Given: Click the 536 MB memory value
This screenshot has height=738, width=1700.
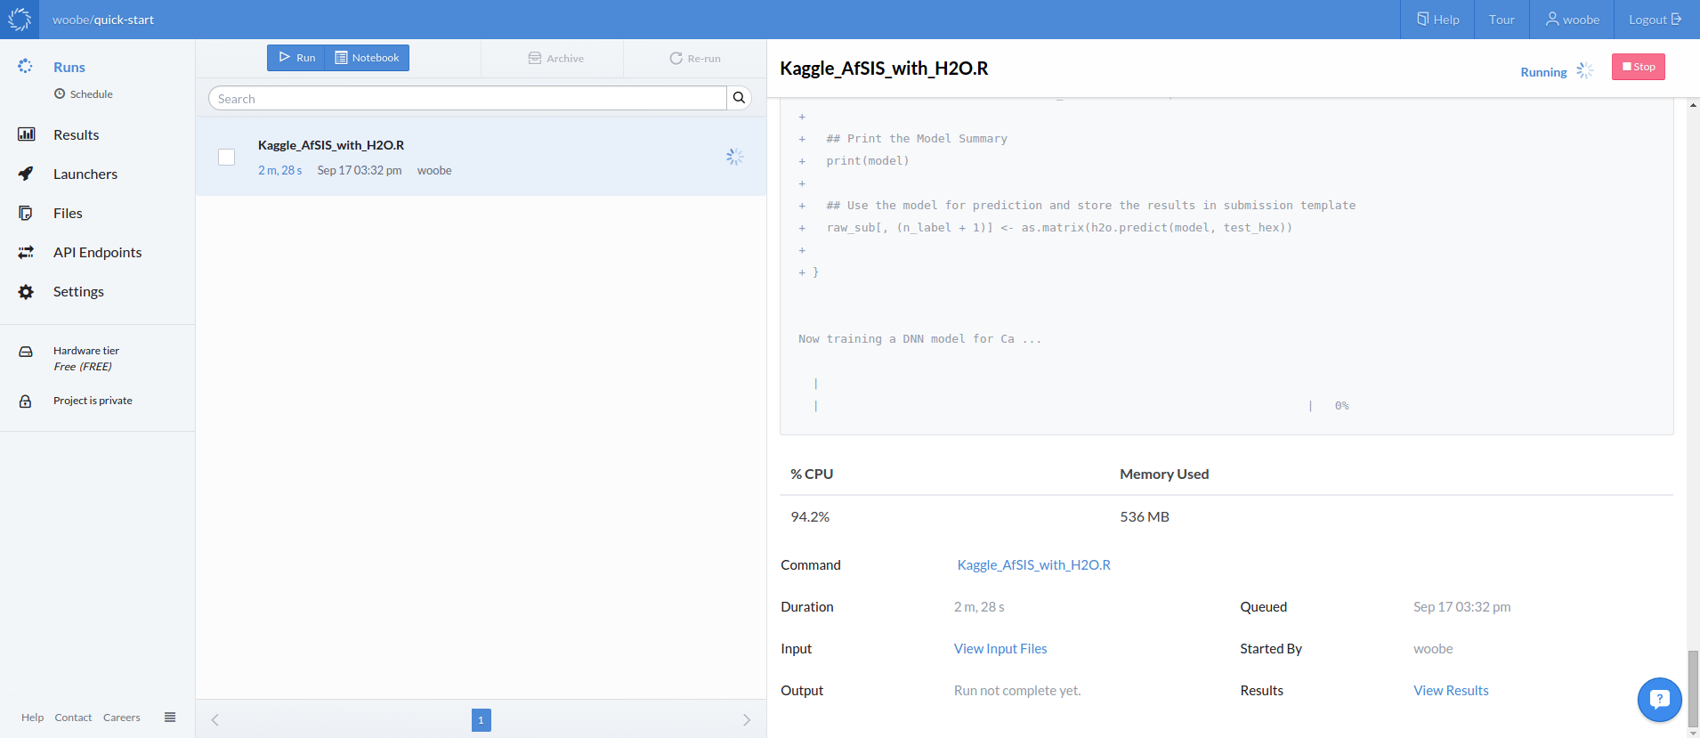Looking at the screenshot, I should click(x=1145, y=516).
